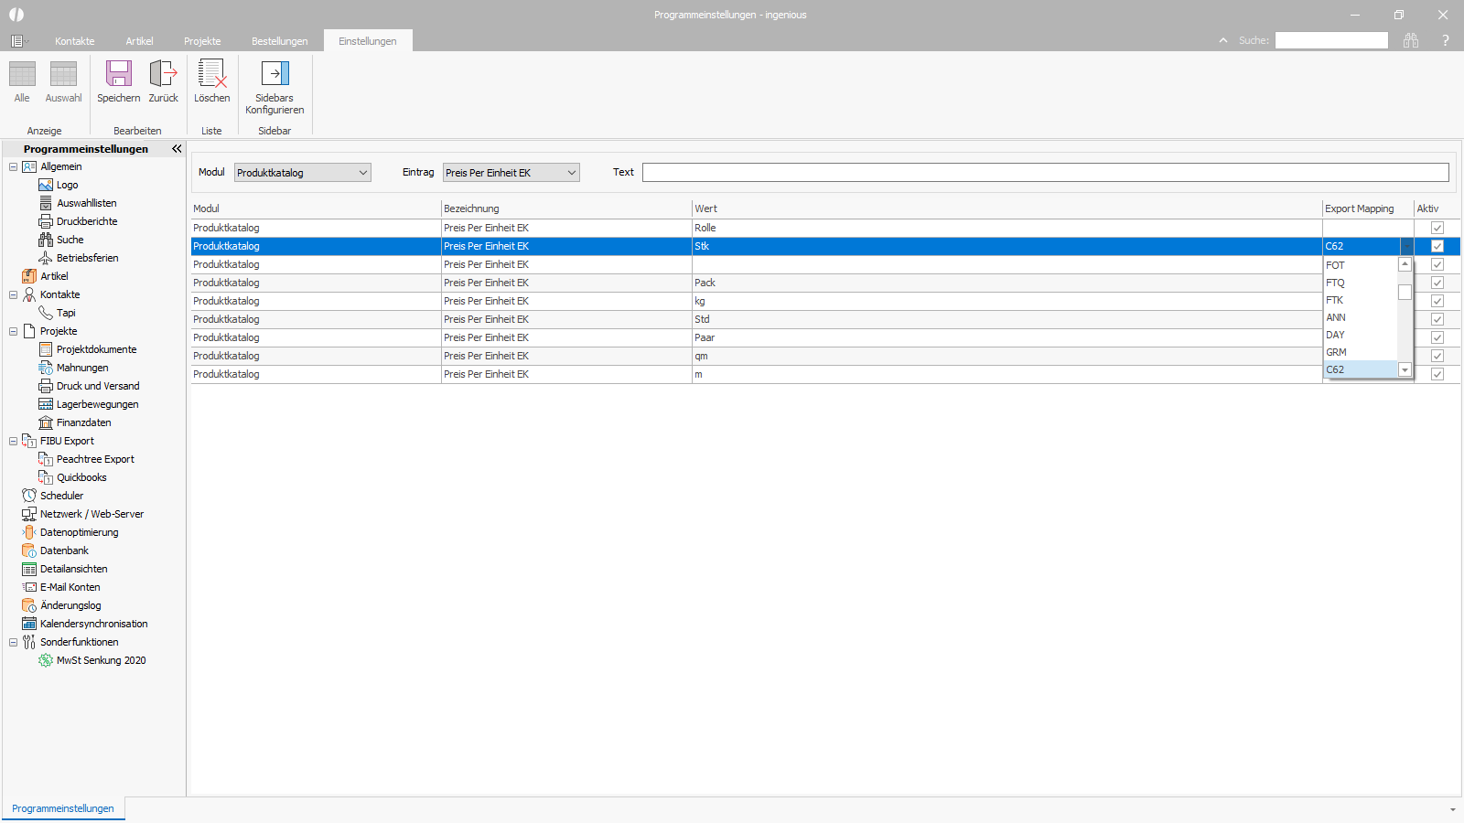Toggle Aktiv checkbox for the qm row
The image size is (1464, 823).
click(1437, 356)
